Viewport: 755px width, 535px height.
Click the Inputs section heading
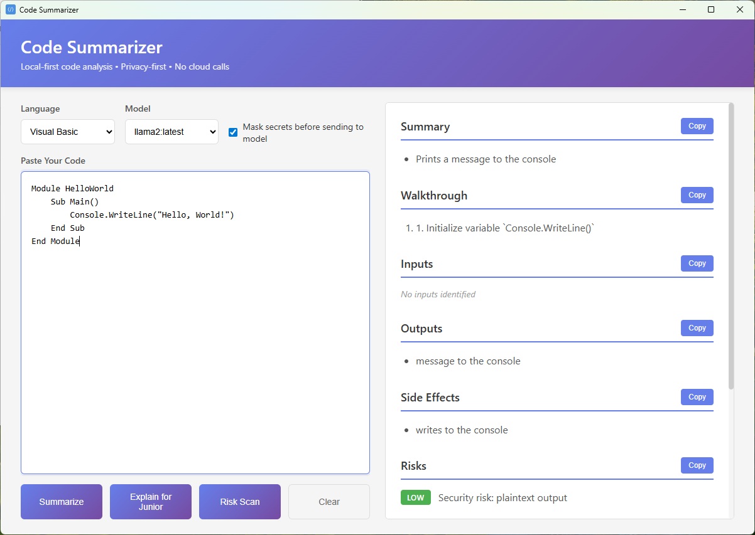417,264
